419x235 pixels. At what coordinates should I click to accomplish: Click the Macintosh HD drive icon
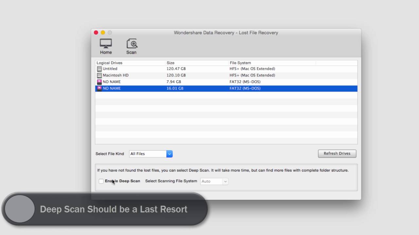tap(99, 75)
